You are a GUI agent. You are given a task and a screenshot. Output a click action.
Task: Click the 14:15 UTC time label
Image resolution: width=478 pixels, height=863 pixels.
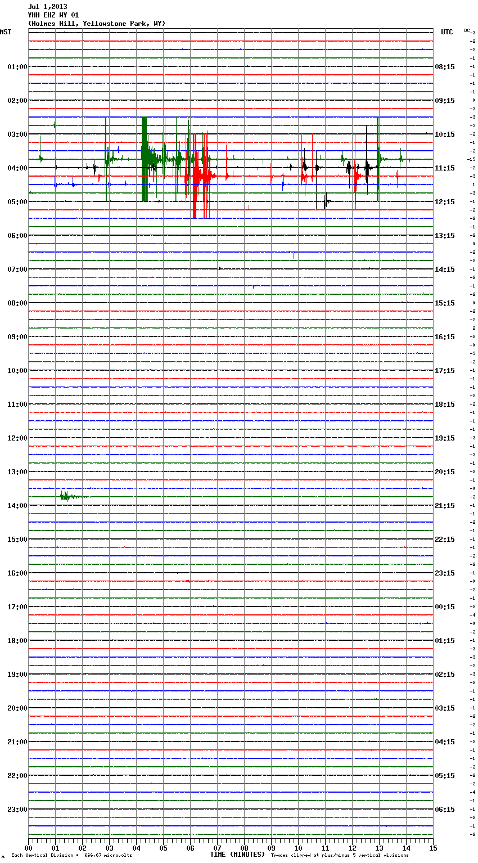click(445, 269)
